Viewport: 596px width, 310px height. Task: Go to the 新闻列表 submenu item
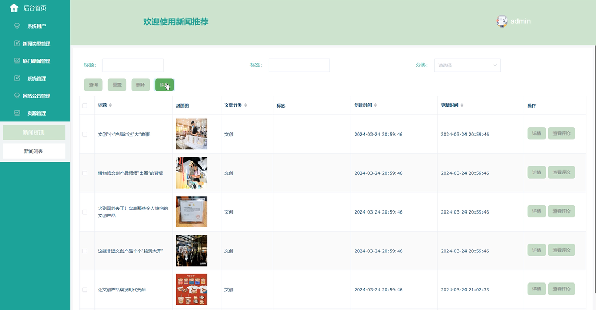pyautogui.click(x=34, y=151)
